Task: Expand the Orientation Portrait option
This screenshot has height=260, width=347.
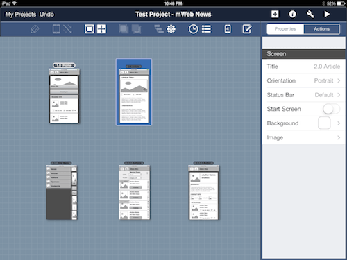Action: pyautogui.click(x=303, y=80)
